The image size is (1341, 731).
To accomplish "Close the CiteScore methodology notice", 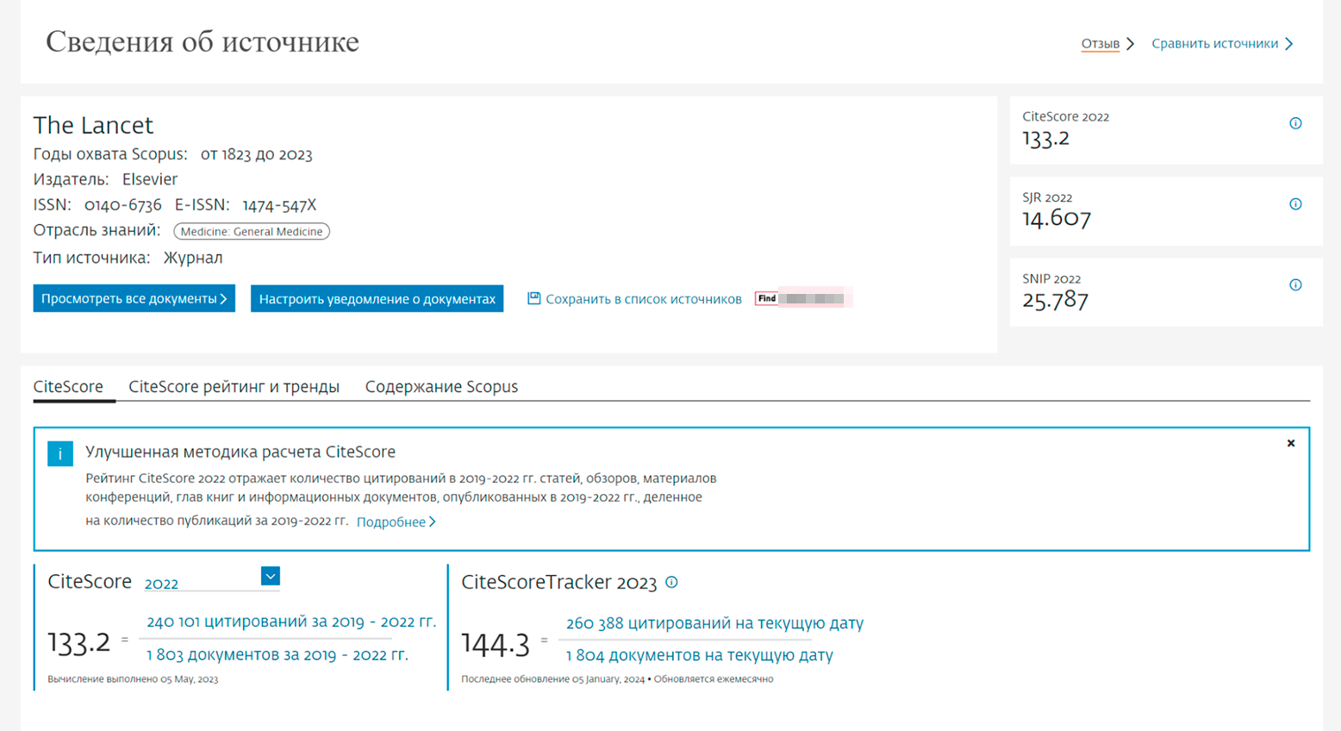I will 1290,443.
